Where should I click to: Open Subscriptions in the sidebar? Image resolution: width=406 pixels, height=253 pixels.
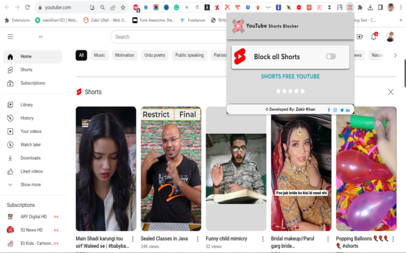pos(32,83)
